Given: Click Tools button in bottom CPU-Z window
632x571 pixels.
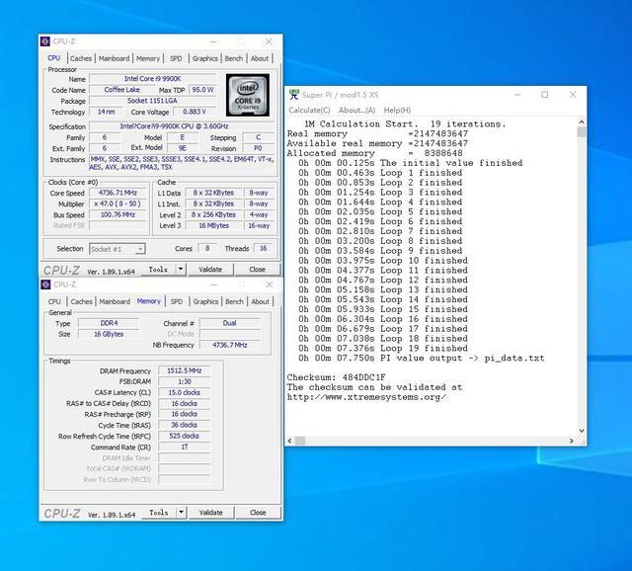Looking at the screenshot, I should tap(159, 513).
